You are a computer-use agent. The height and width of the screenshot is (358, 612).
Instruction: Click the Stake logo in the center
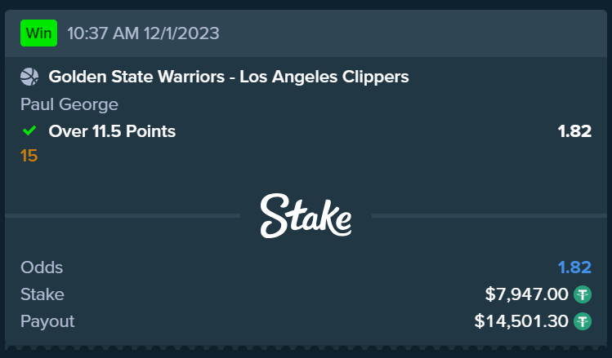tap(306, 216)
